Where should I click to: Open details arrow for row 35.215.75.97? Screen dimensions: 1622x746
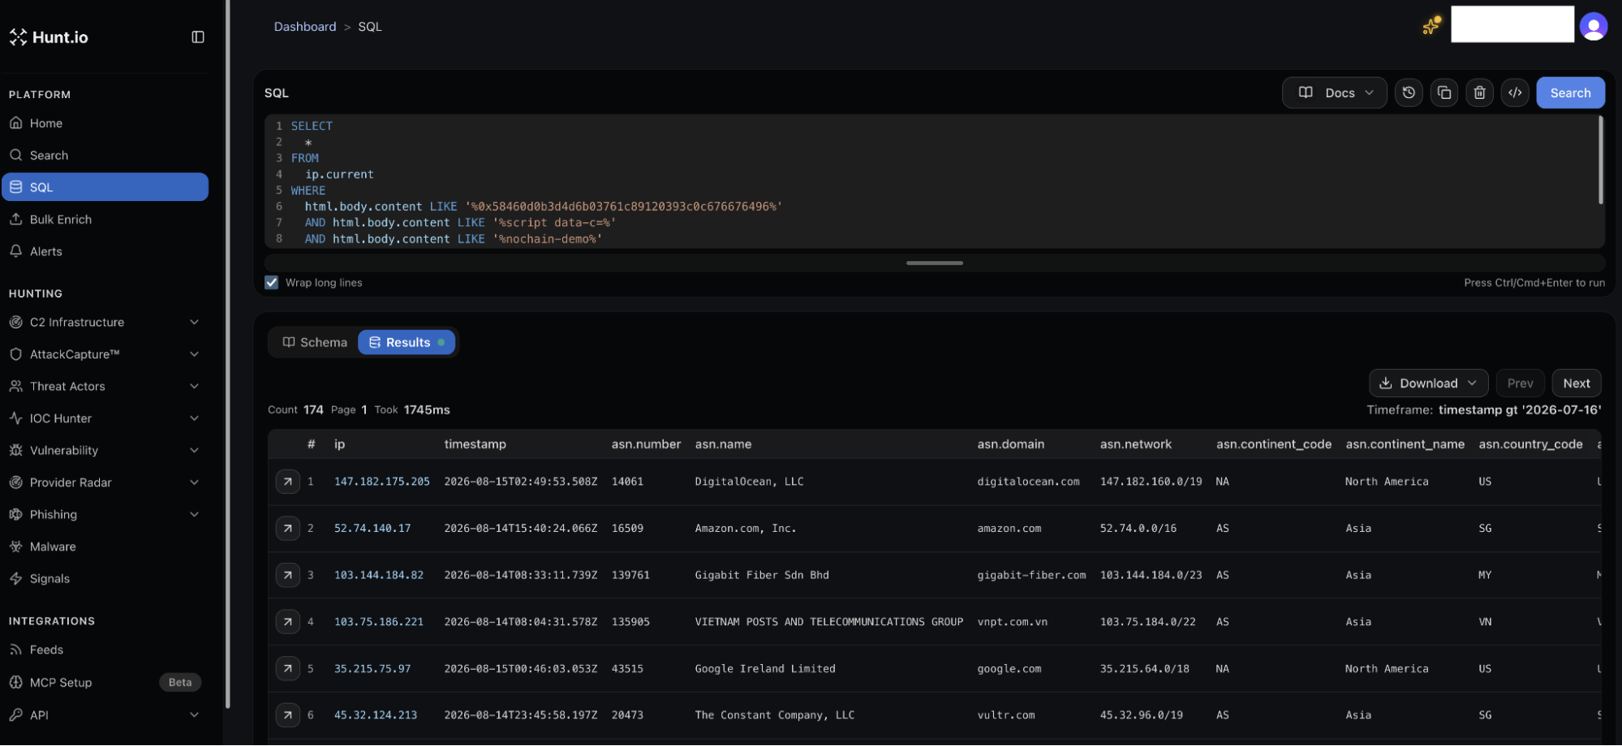(287, 669)
